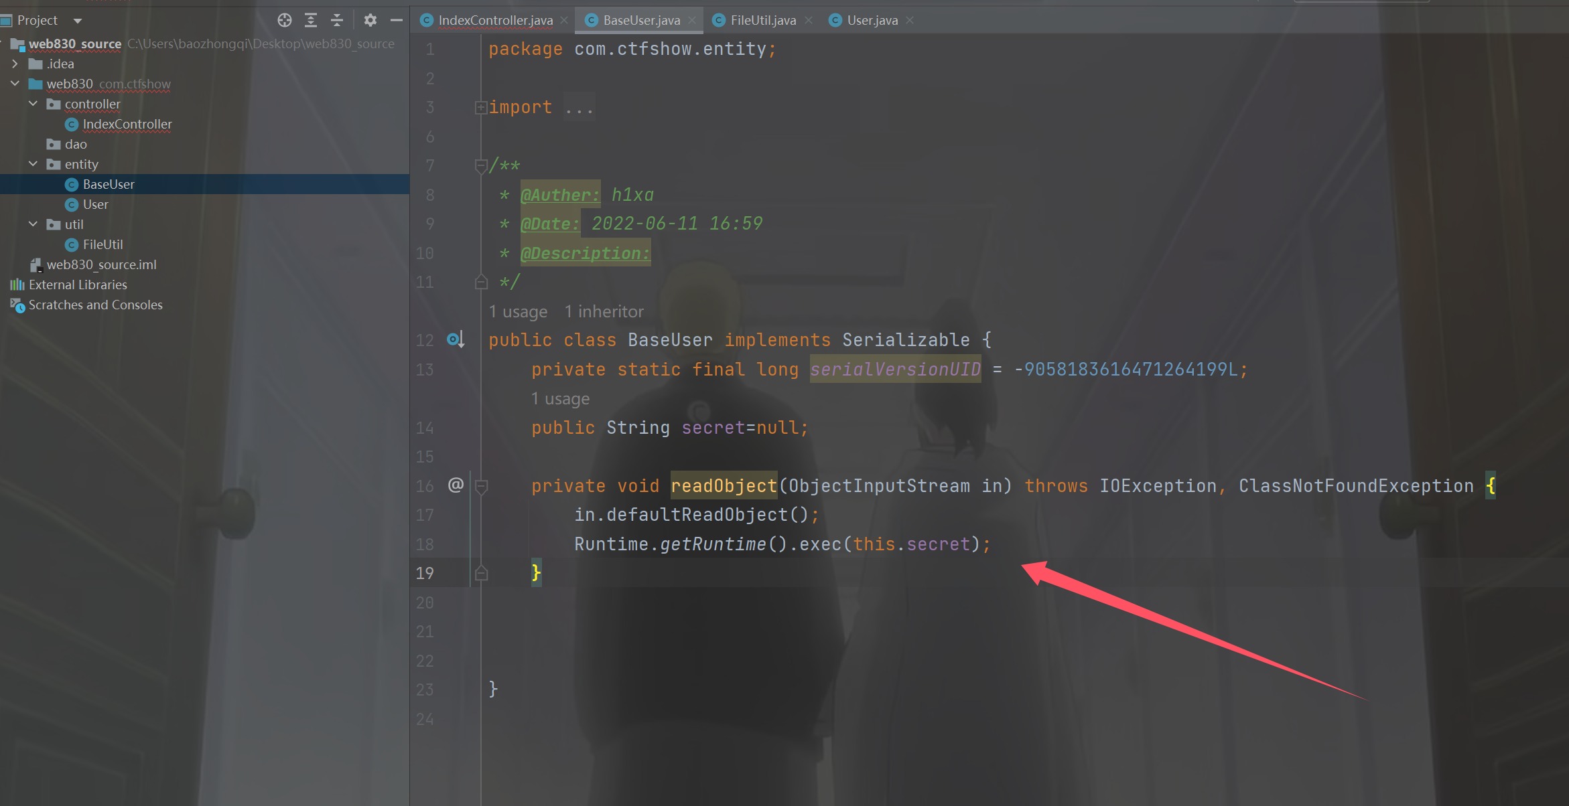Toggle fold of the readObject method at line 16
The image size is (1569, 806).
480,487
